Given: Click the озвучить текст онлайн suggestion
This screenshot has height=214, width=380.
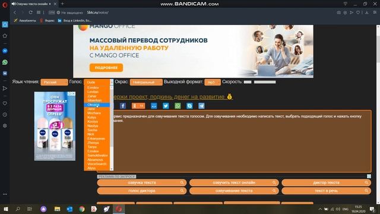Looking at the screenshot, I should (x=234, y=182).
